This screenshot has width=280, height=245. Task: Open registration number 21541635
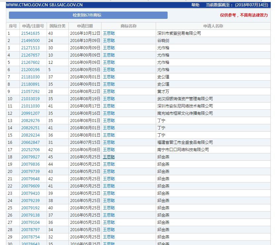point(30,33)
